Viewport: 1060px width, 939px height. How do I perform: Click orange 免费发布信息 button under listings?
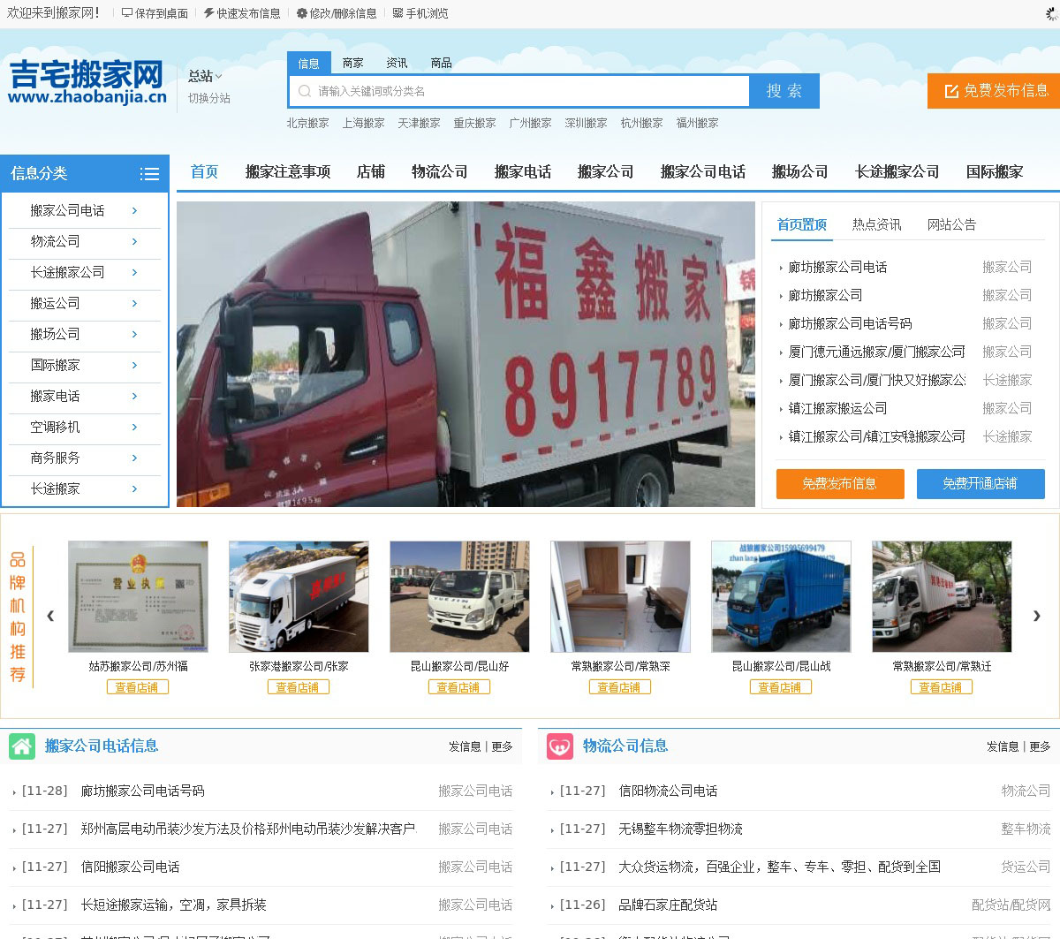[840, 483]
